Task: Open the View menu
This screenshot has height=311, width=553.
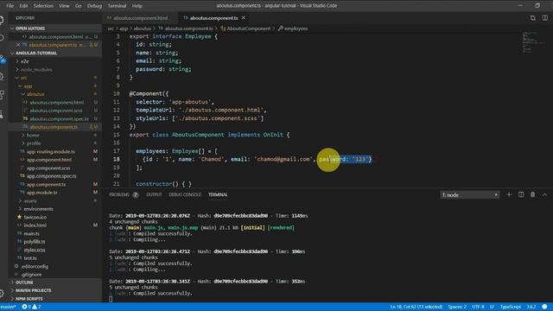Action: 64,6
